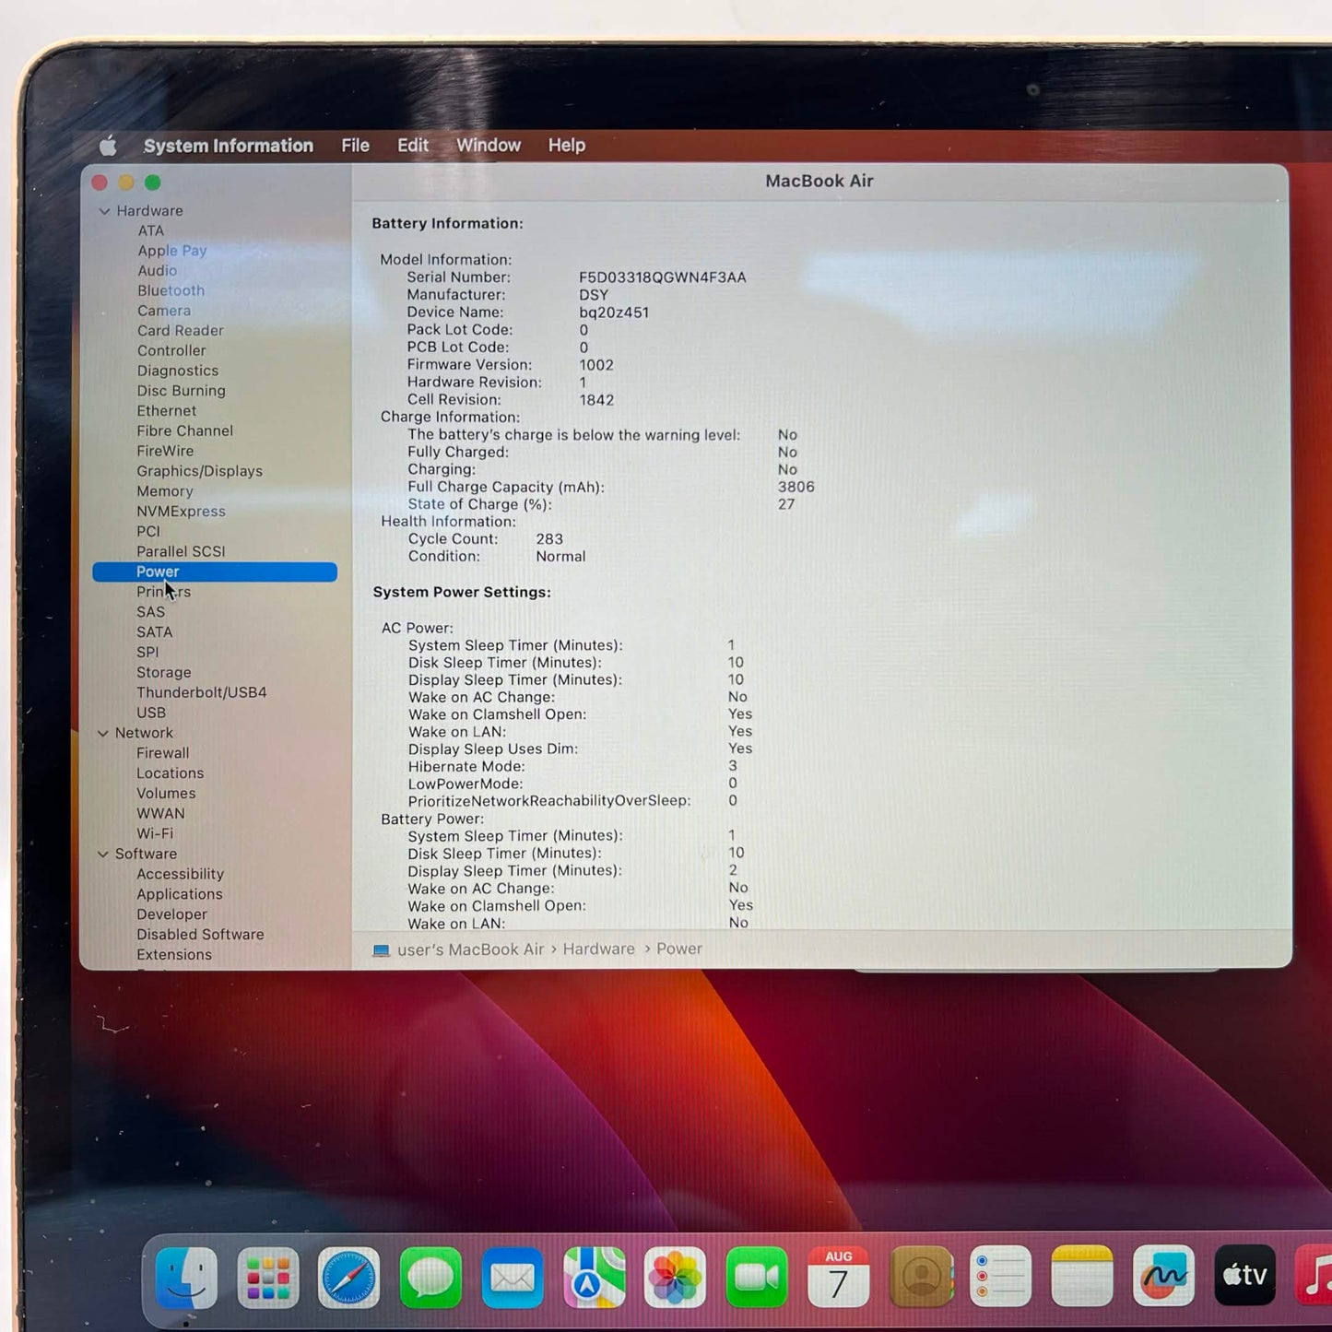Image resolution: width=1332 pixels, height=1332 pixels.
Task: Click Hardware in the path bar
Action: [599, 950]
